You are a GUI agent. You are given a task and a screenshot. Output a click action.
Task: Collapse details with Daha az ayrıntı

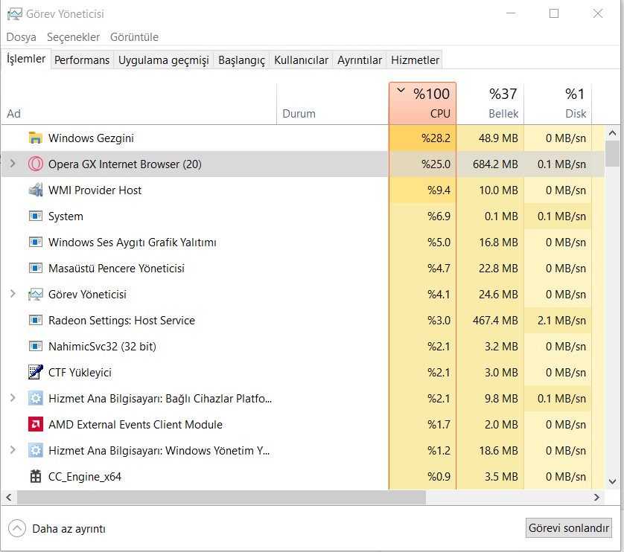57,529
